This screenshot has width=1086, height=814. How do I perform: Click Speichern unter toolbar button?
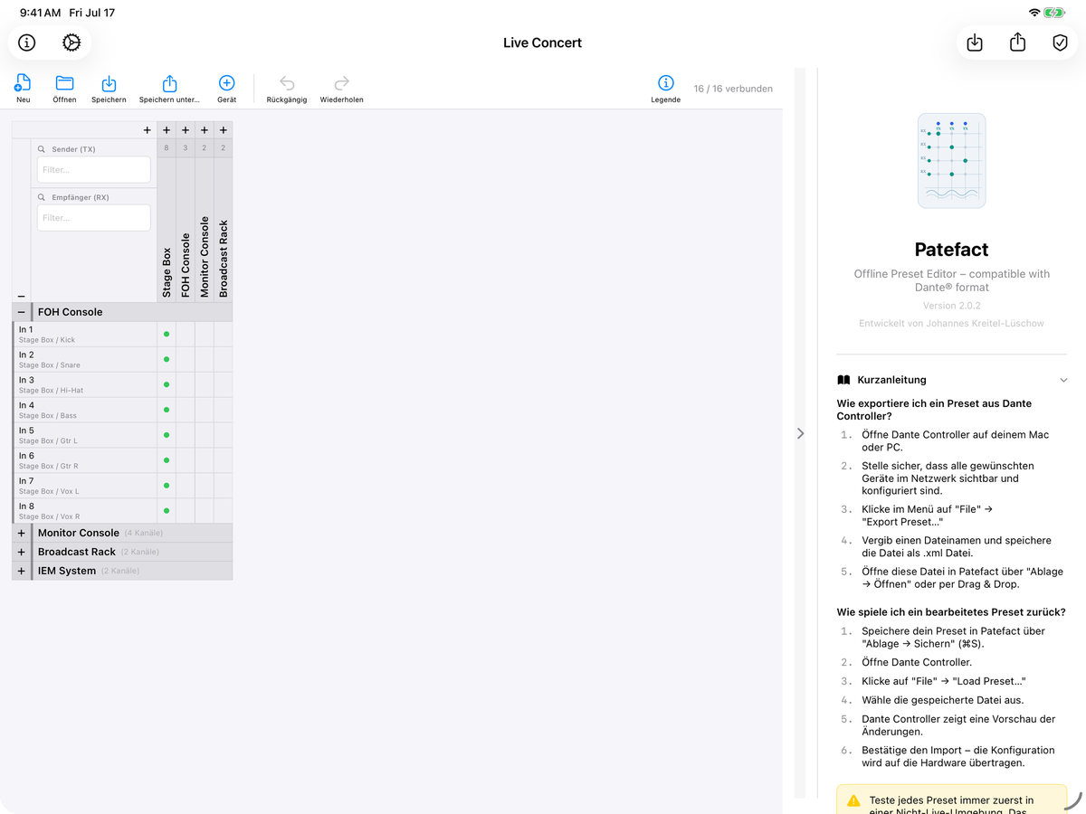tap(169, 89)
